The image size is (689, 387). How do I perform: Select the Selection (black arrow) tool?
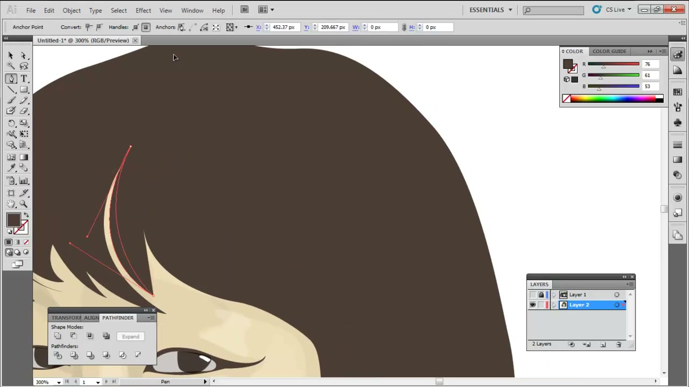[x=11, y=55]
